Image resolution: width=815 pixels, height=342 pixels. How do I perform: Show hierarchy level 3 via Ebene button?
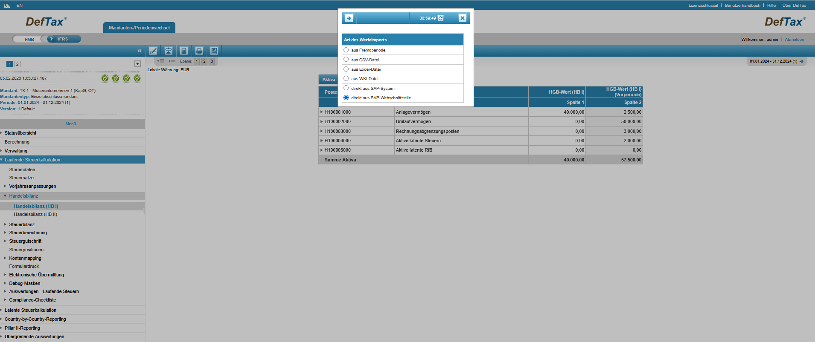212,61
